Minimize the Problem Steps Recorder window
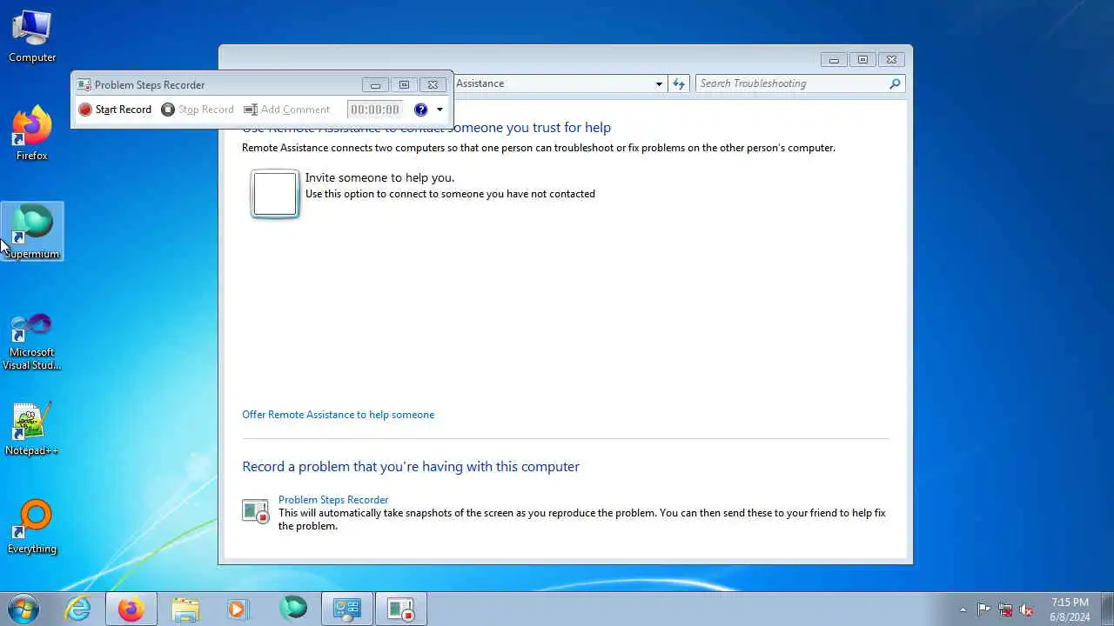1114x626 pixels. tap(375, 84)
